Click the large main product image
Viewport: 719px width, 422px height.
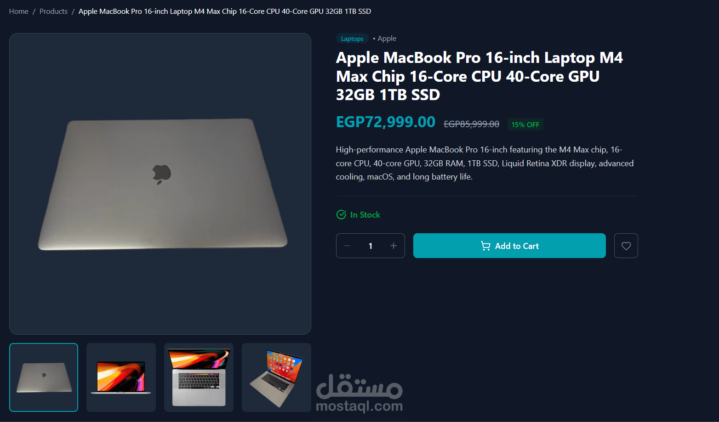[x=160, y=184]
